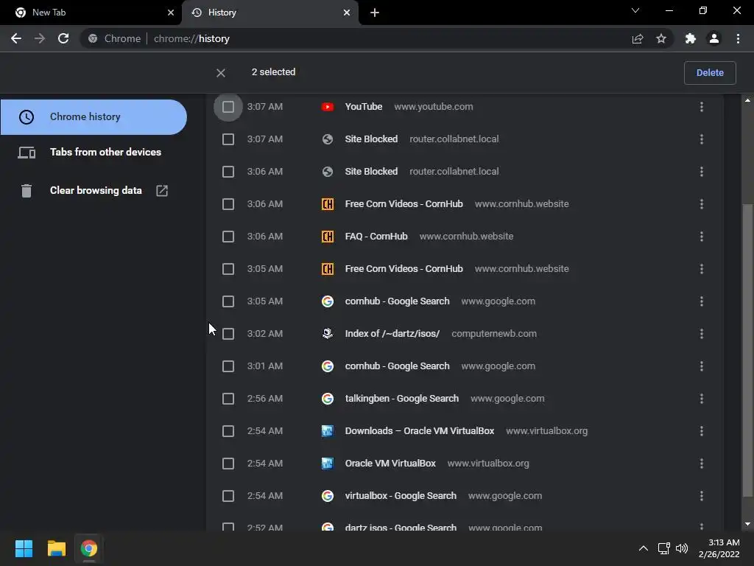
Task: Cancel selection with the X next to 2 selected
Action: 221,73
